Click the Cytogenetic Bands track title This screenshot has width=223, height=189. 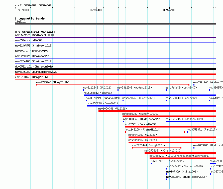[30, 18]
